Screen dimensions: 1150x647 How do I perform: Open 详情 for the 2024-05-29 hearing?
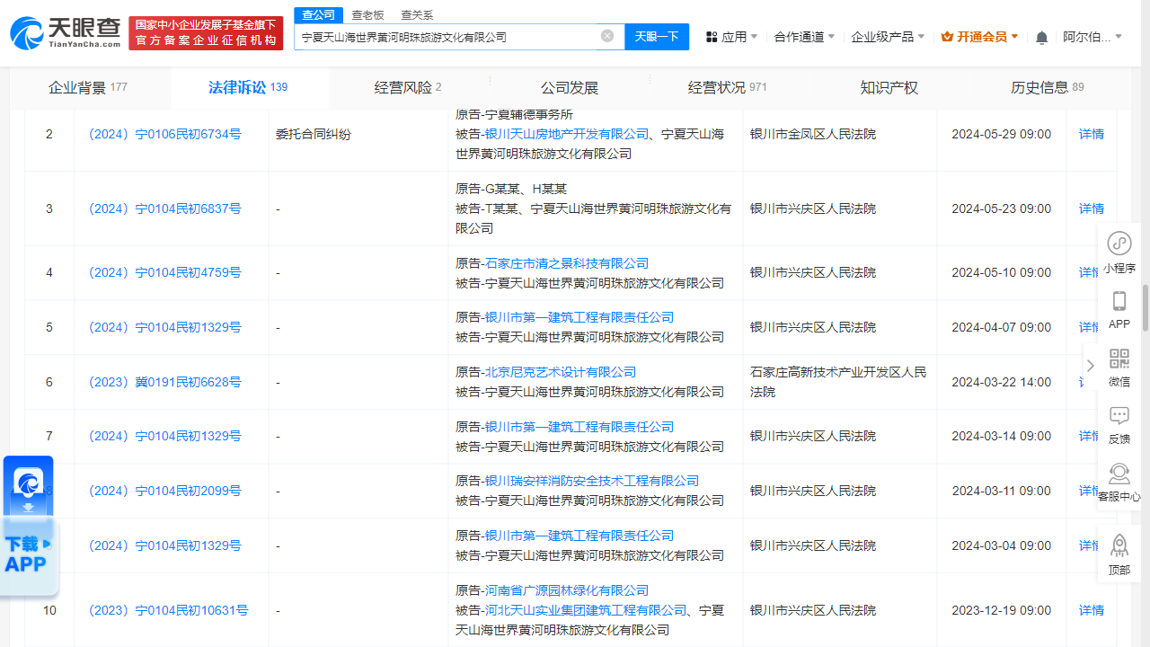pyautogui.click(x=1092, y=134)
